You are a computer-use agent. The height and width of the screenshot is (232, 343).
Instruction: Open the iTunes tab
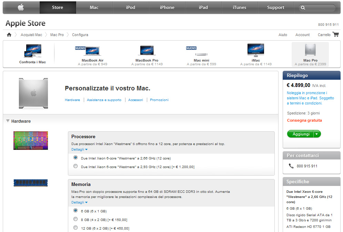coord(240,8)
